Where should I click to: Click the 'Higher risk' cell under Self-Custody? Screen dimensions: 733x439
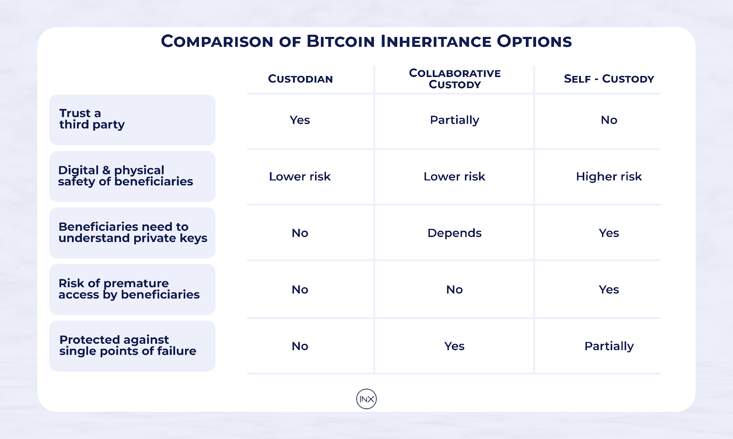[x=609, y=176]
